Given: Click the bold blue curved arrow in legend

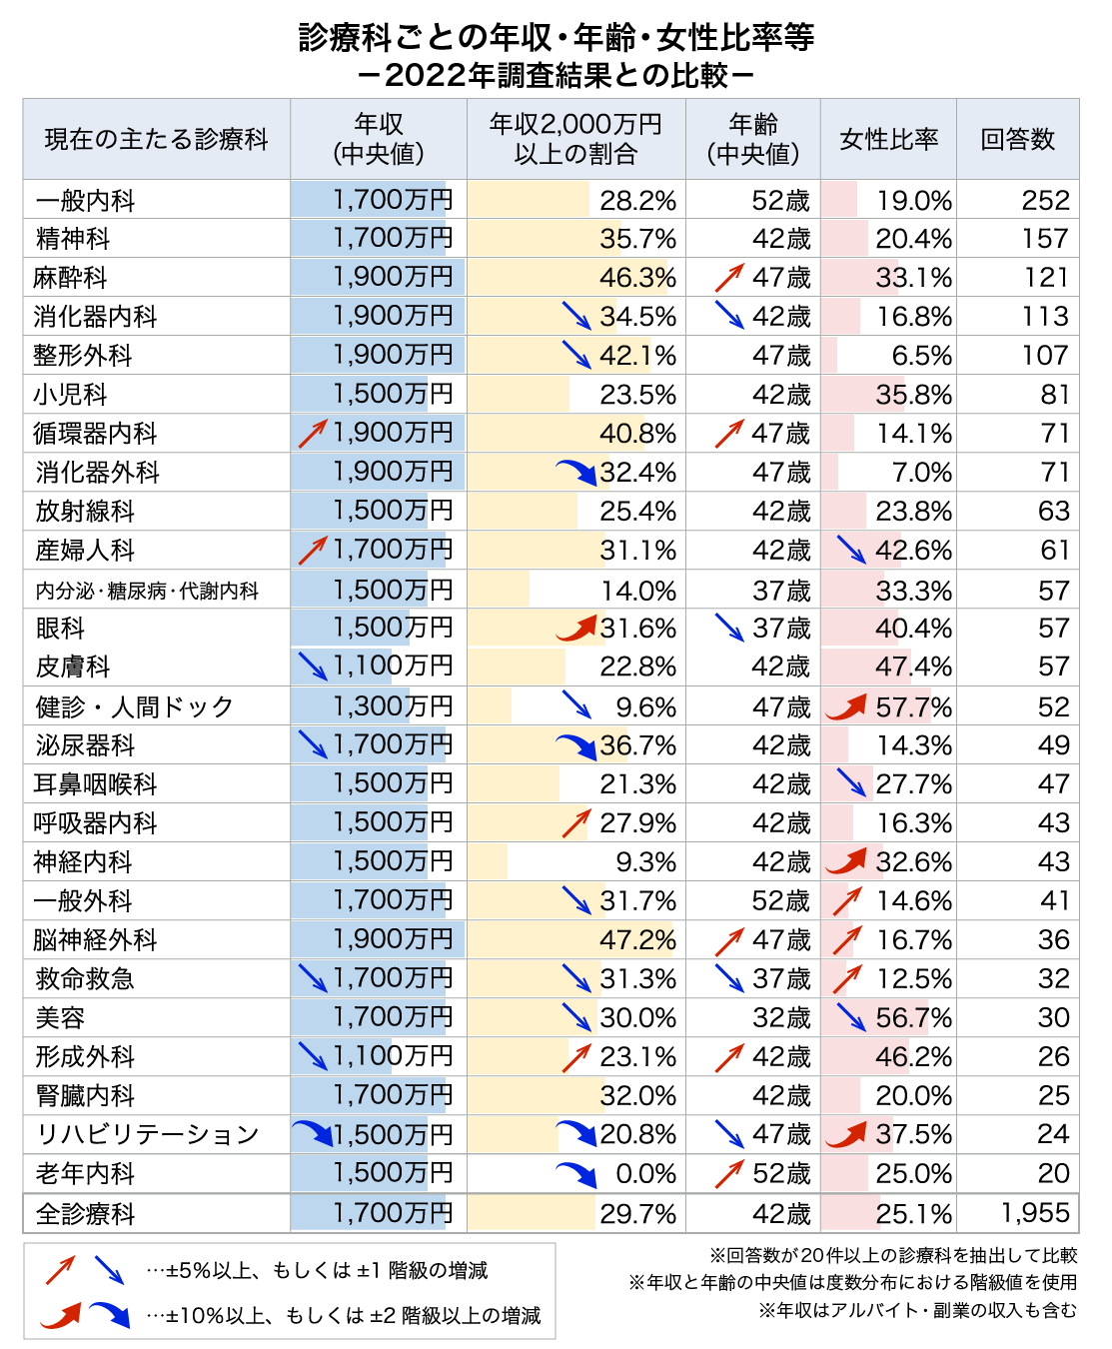Looking at the screenshot, I should click(x=109, y=1315).
